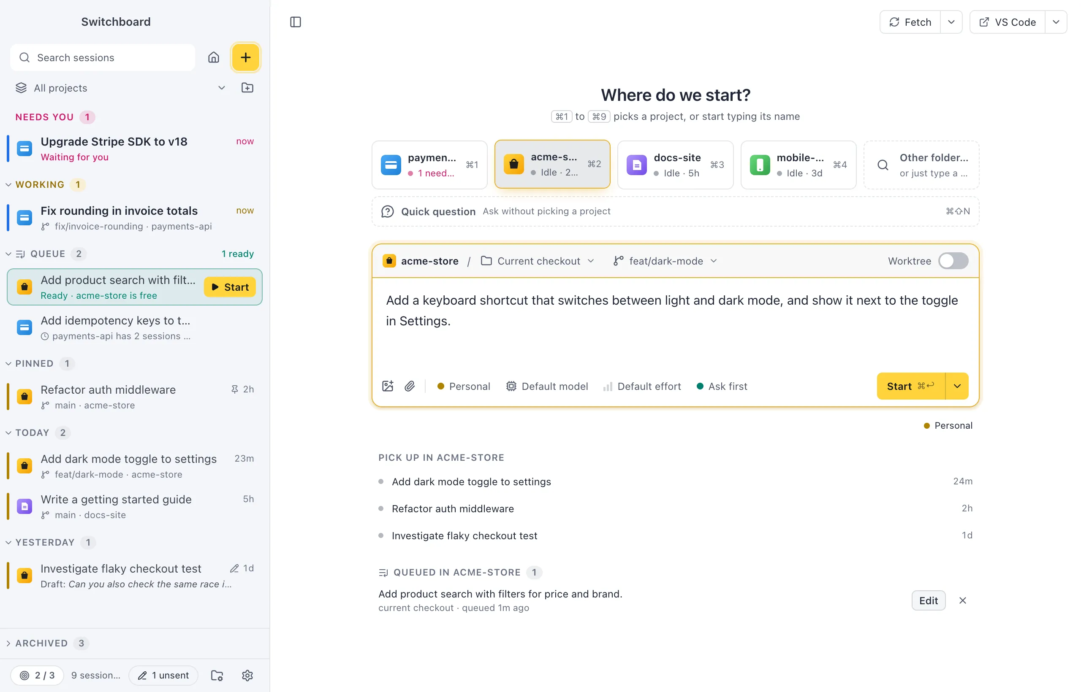Image resolution: width=1081 pixels, height=692 pixels.
Task: Click the folder settings icon in footer
Action: (x=217, y=676)
